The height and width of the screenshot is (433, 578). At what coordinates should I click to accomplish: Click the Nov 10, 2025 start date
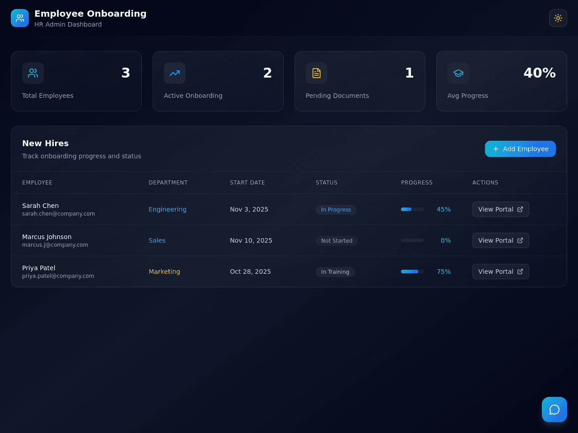tap(251, 240)
